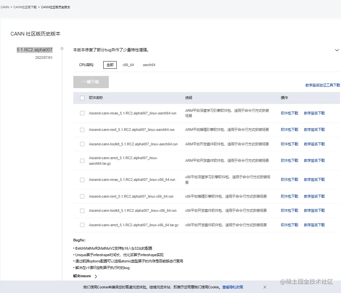Check the nnae linux-aarch64.run package box

(x=82, y=113)
